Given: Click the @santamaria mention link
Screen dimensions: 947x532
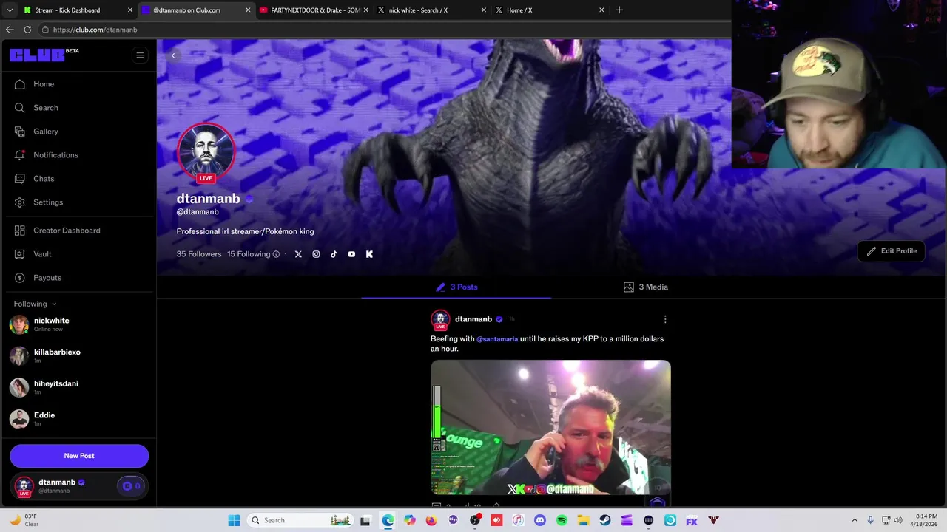Looking at the screenshot, I should [497, 339].
